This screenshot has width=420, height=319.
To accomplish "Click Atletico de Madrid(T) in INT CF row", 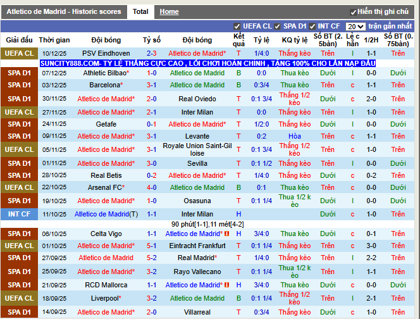I will tap(106, 214).
